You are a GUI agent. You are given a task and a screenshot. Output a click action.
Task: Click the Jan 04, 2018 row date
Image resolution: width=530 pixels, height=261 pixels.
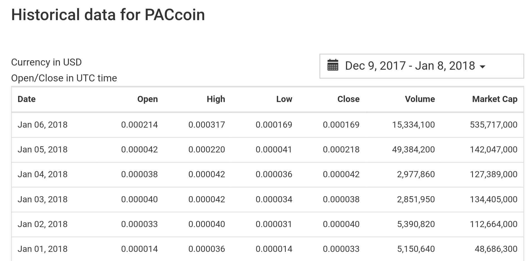point(42,174)
